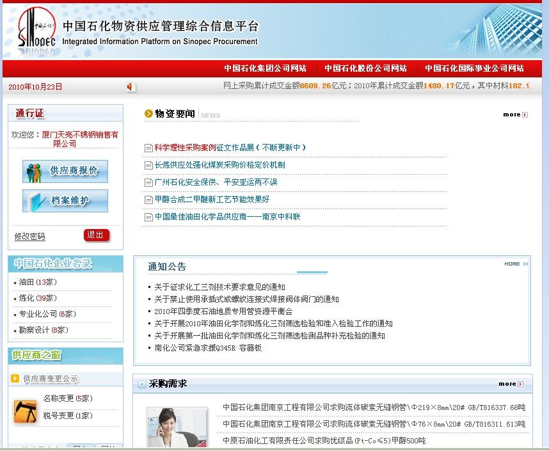Screen dimensions: 549x451
Task: Click the red 退出 logout button
Action: tap(96, 235)
